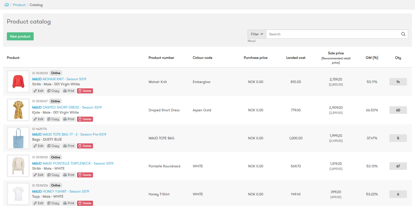Click the blue tote bag thumbnail
This screenshot has height=206, width=415.
(x=18, y=138)
